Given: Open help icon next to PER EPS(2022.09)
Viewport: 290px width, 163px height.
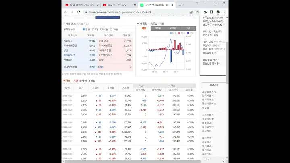Looking at the screenshot, I should click(224, 42).
